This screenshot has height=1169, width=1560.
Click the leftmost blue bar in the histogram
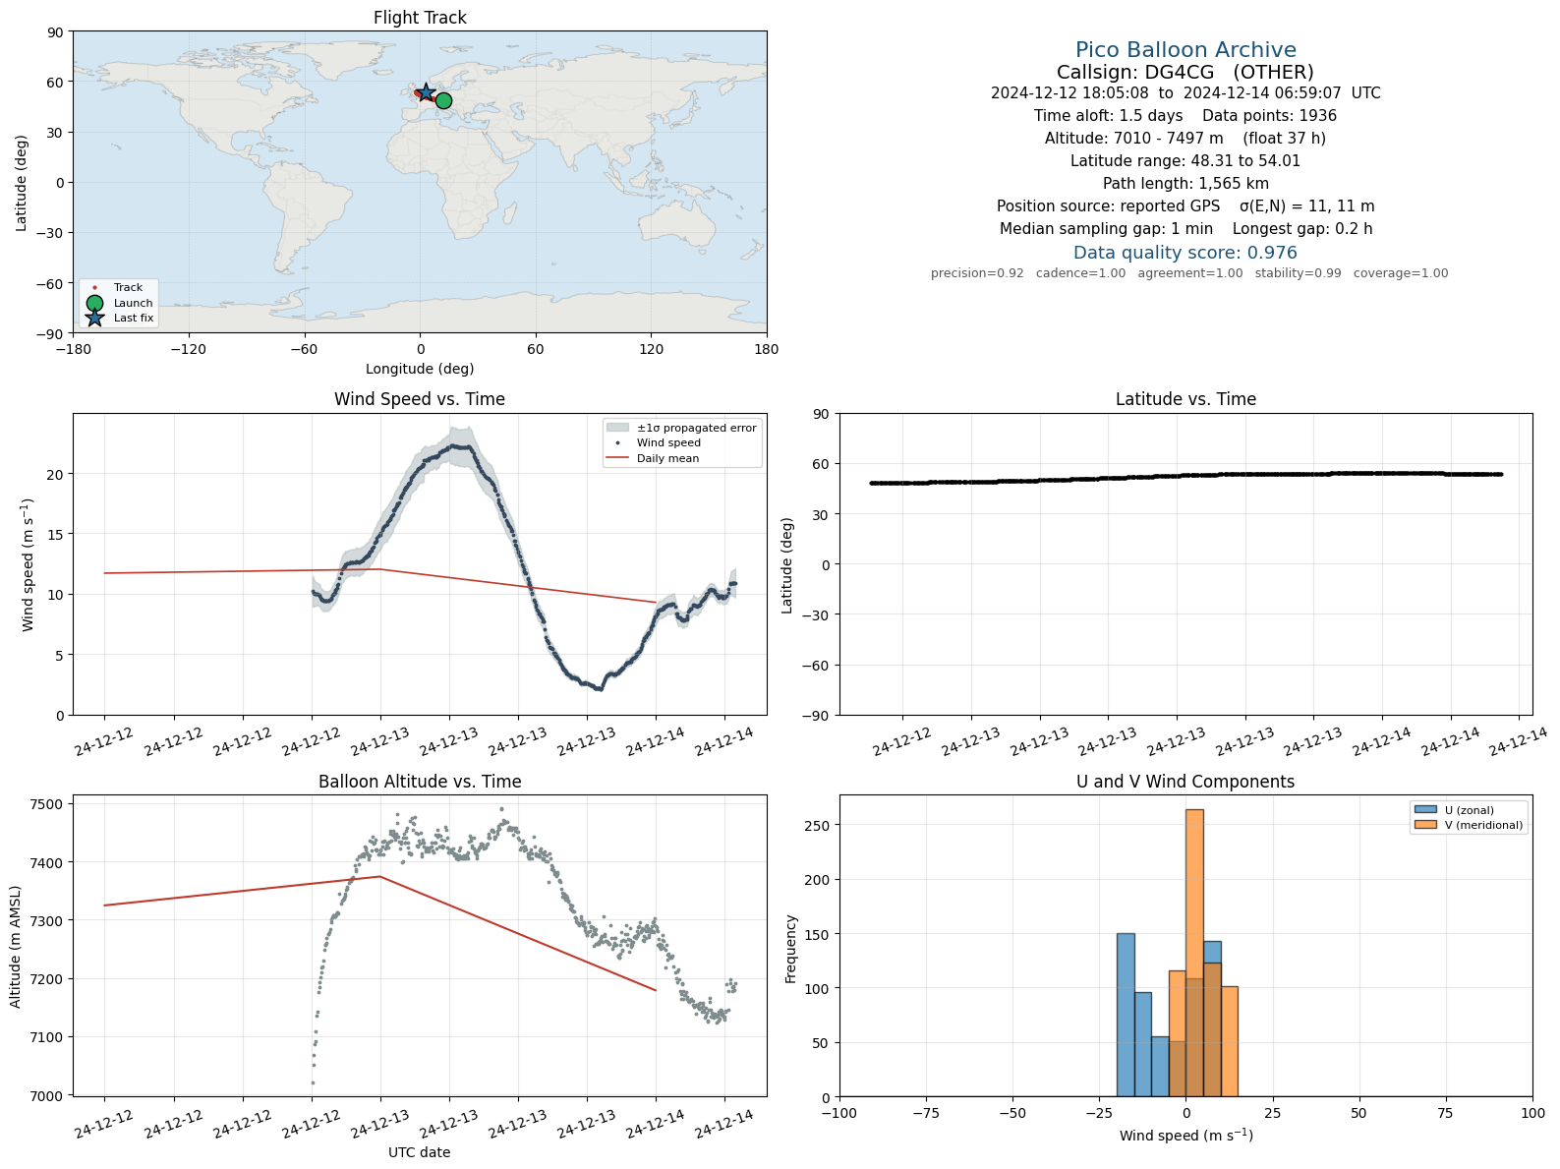click(x=1126, y=1015)
